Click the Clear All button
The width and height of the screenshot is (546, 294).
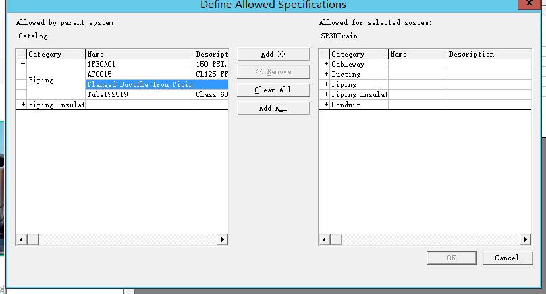[x=273, y=90]
